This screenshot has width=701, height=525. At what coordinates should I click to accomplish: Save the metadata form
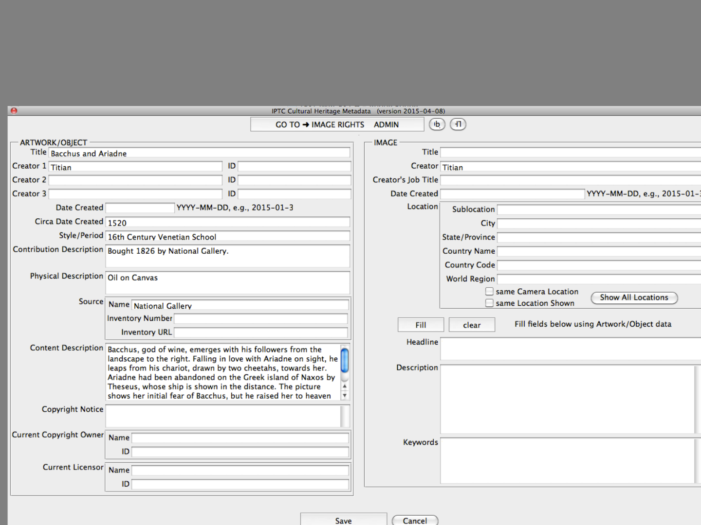point(343,520)
